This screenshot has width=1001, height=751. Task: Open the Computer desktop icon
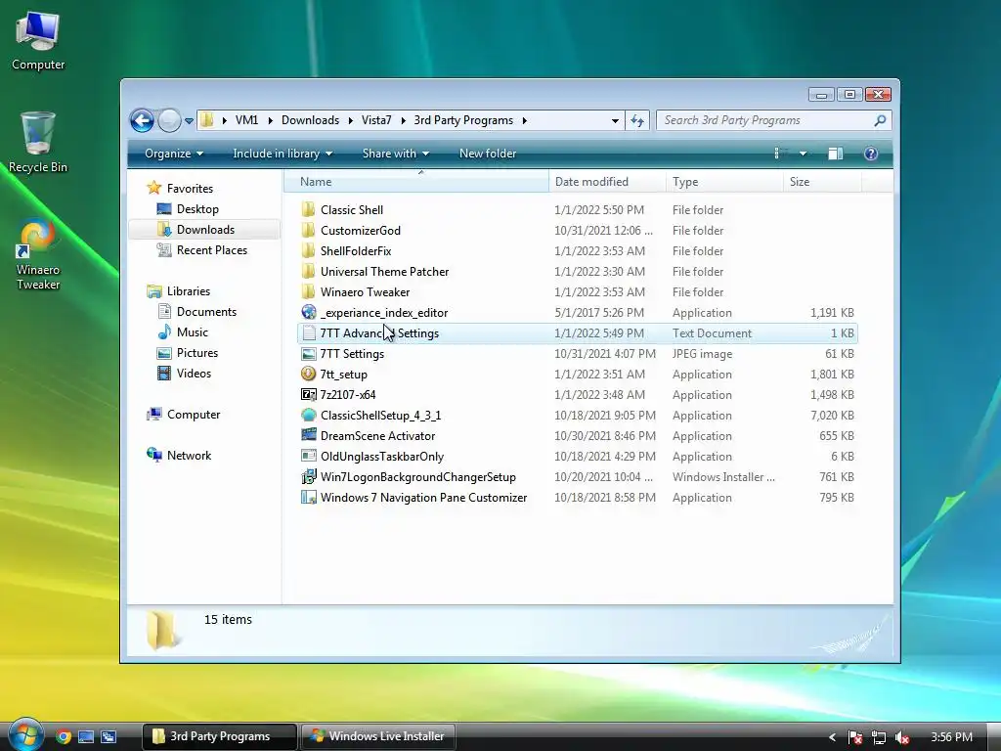[x=38, y=41]
